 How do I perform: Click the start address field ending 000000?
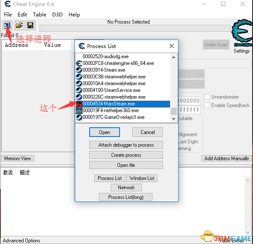click(189, 101)
